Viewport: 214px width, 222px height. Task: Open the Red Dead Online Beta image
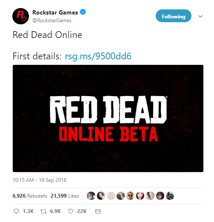[x=108, y=118]
